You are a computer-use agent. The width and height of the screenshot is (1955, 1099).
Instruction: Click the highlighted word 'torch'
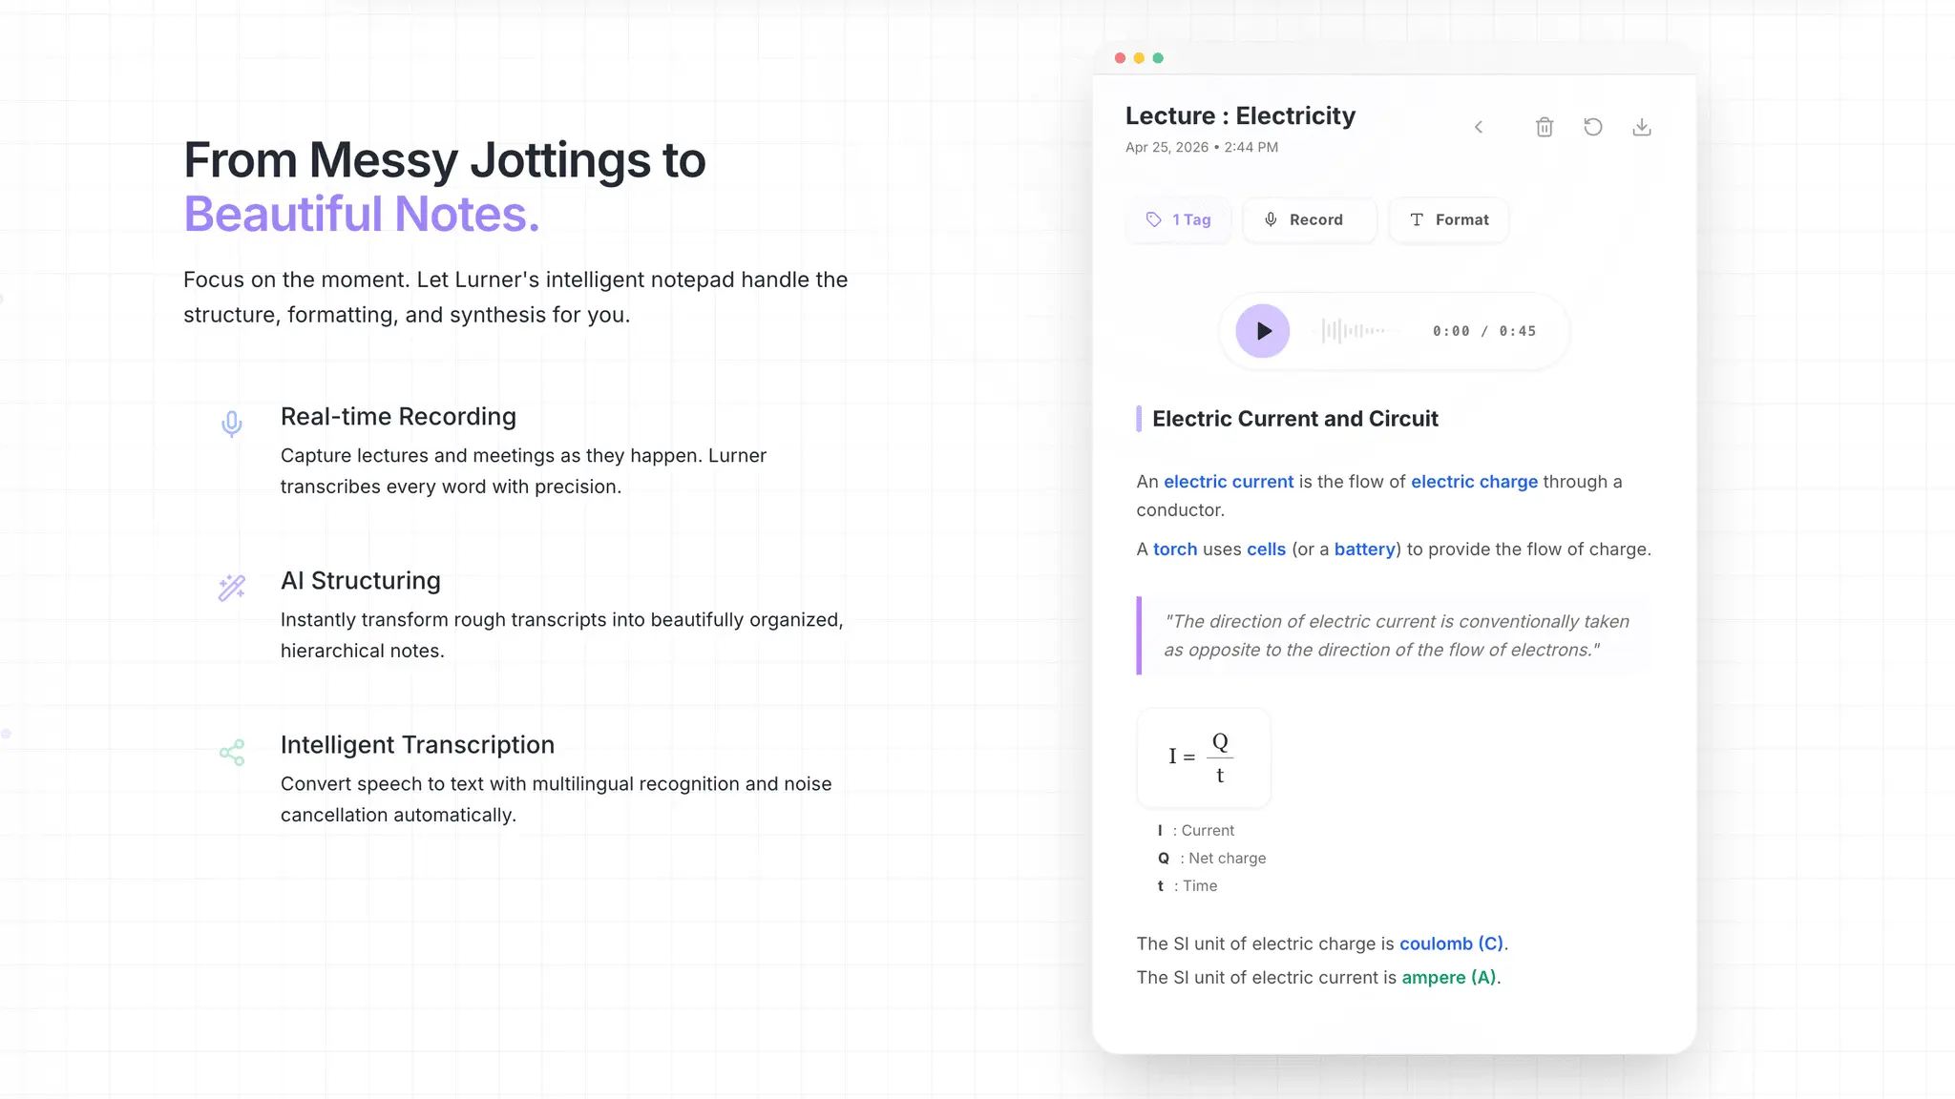click(x=1175, y=549)
